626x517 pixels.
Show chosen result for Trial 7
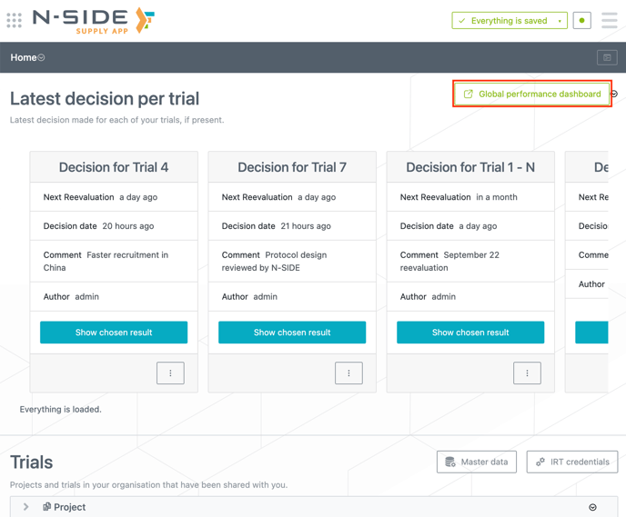[x=292, y=333]
